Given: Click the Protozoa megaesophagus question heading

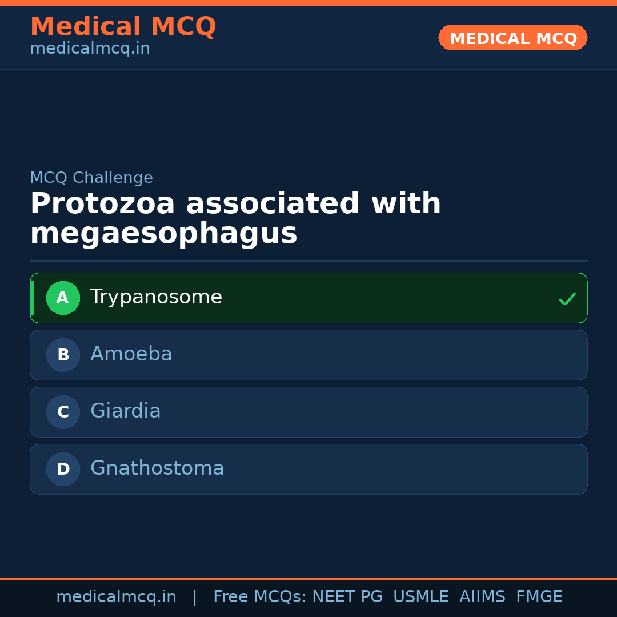Looking at the screenshot, I should (x=235, y=219).
